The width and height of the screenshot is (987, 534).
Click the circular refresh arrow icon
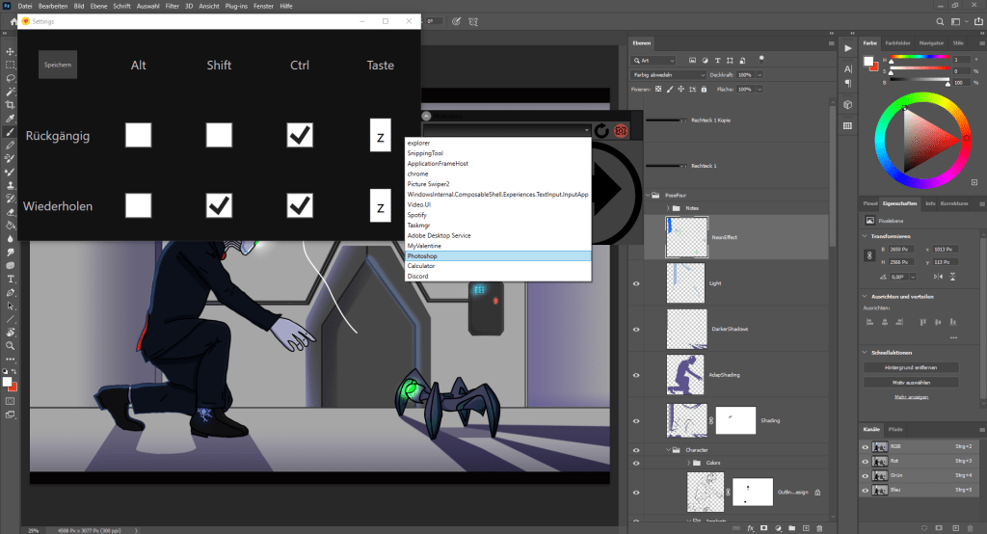600,130
